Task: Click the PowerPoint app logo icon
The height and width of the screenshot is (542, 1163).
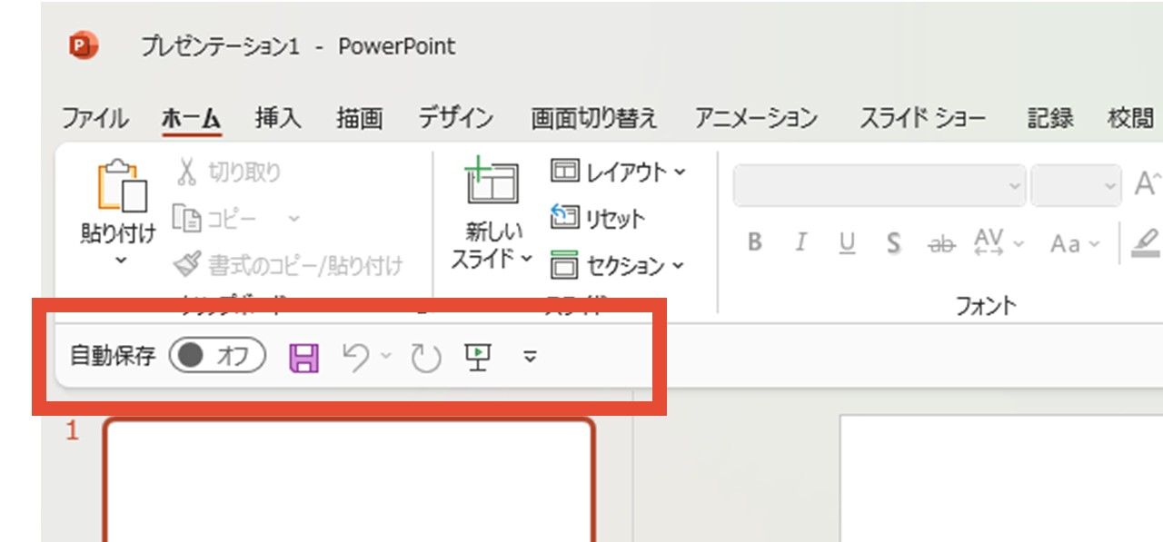Action: pos(84,45)
